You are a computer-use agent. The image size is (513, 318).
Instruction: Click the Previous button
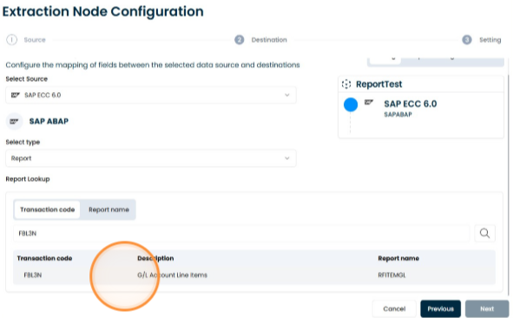coord(440,308)
